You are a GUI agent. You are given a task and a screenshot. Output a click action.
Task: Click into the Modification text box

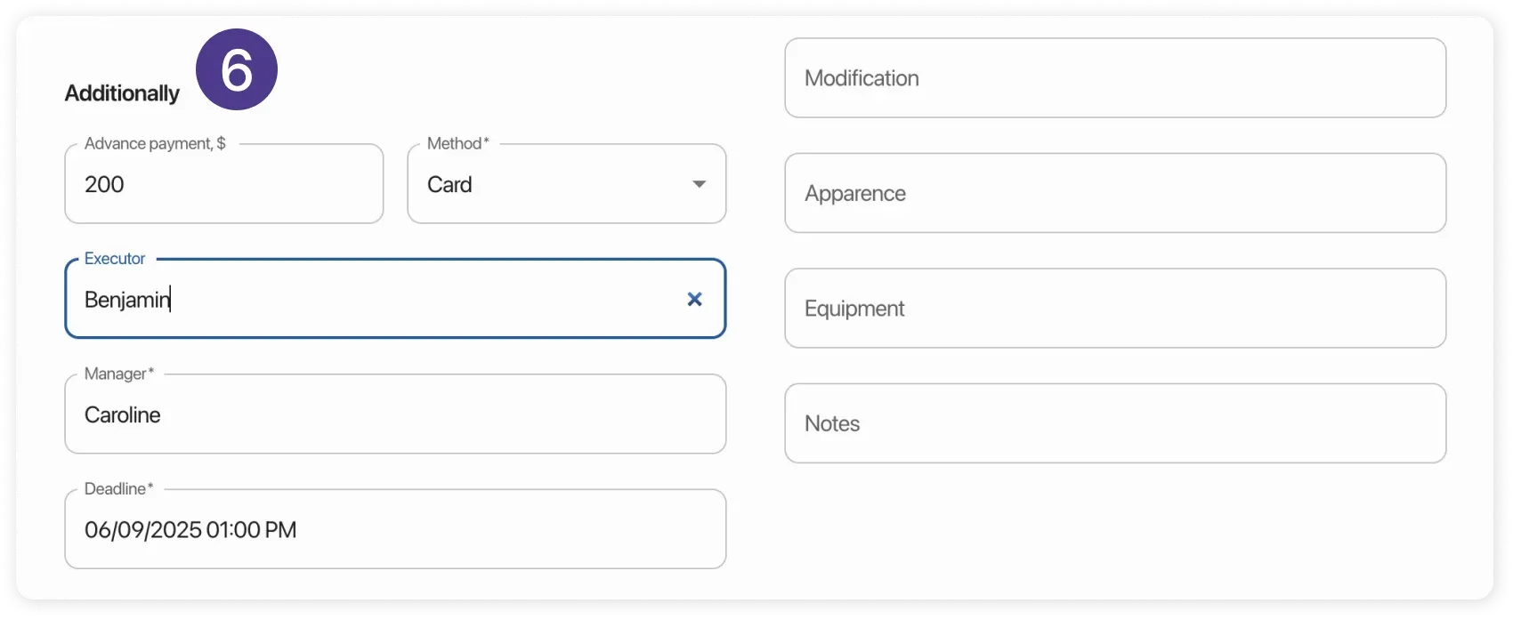[1114, 78]
